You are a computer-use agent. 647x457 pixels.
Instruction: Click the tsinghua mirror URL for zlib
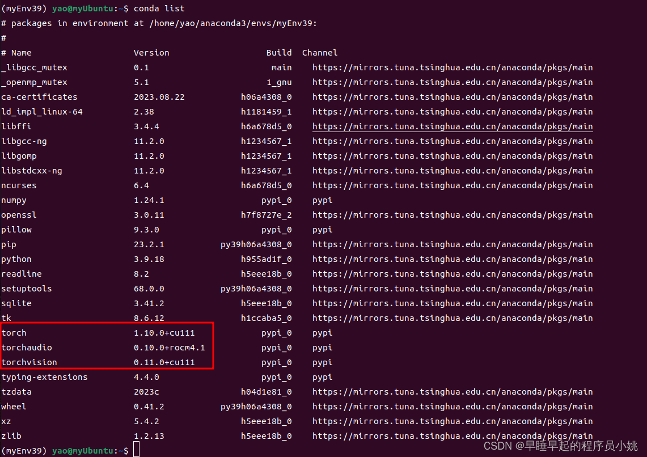coord(452,435)
